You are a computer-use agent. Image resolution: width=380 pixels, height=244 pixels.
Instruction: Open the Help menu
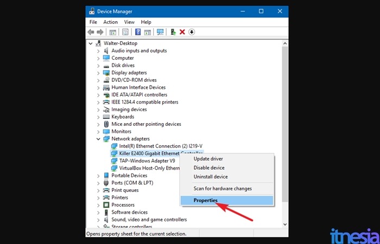coord(146,22)
